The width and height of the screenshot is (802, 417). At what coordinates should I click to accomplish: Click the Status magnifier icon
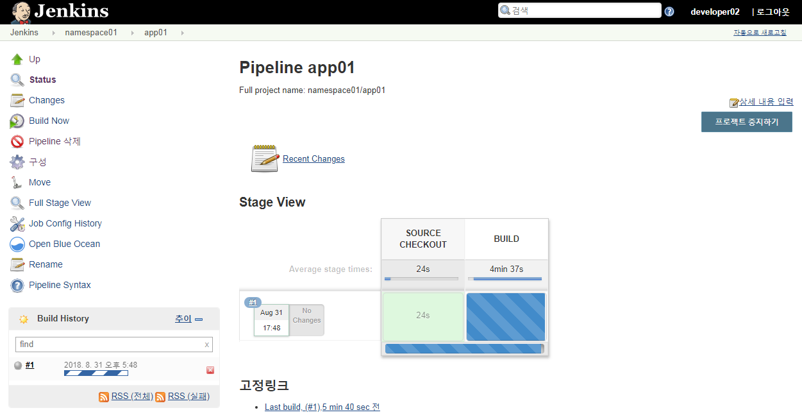(17, 80)
